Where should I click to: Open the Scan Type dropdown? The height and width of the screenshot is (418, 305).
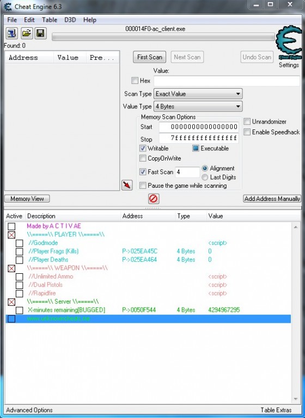pos(198,94)
